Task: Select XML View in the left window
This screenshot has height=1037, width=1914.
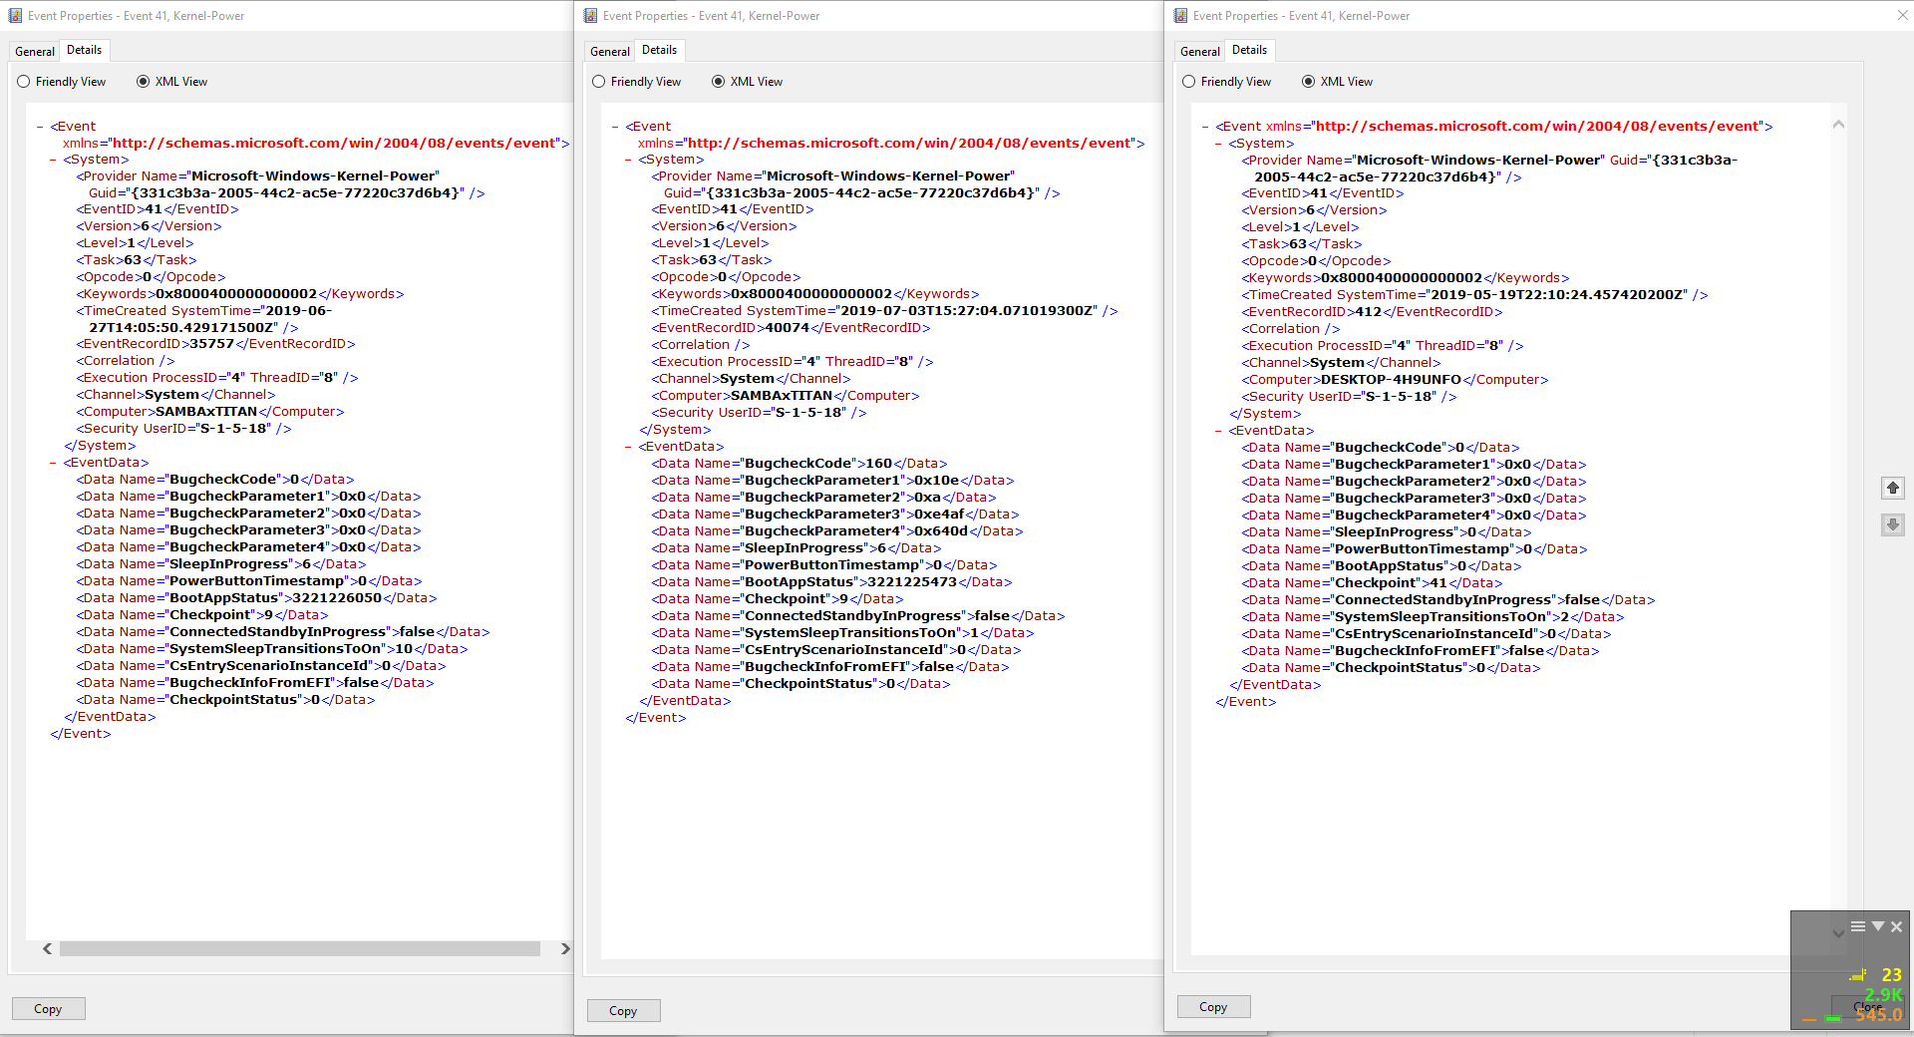Action: [x=171, y=82]
